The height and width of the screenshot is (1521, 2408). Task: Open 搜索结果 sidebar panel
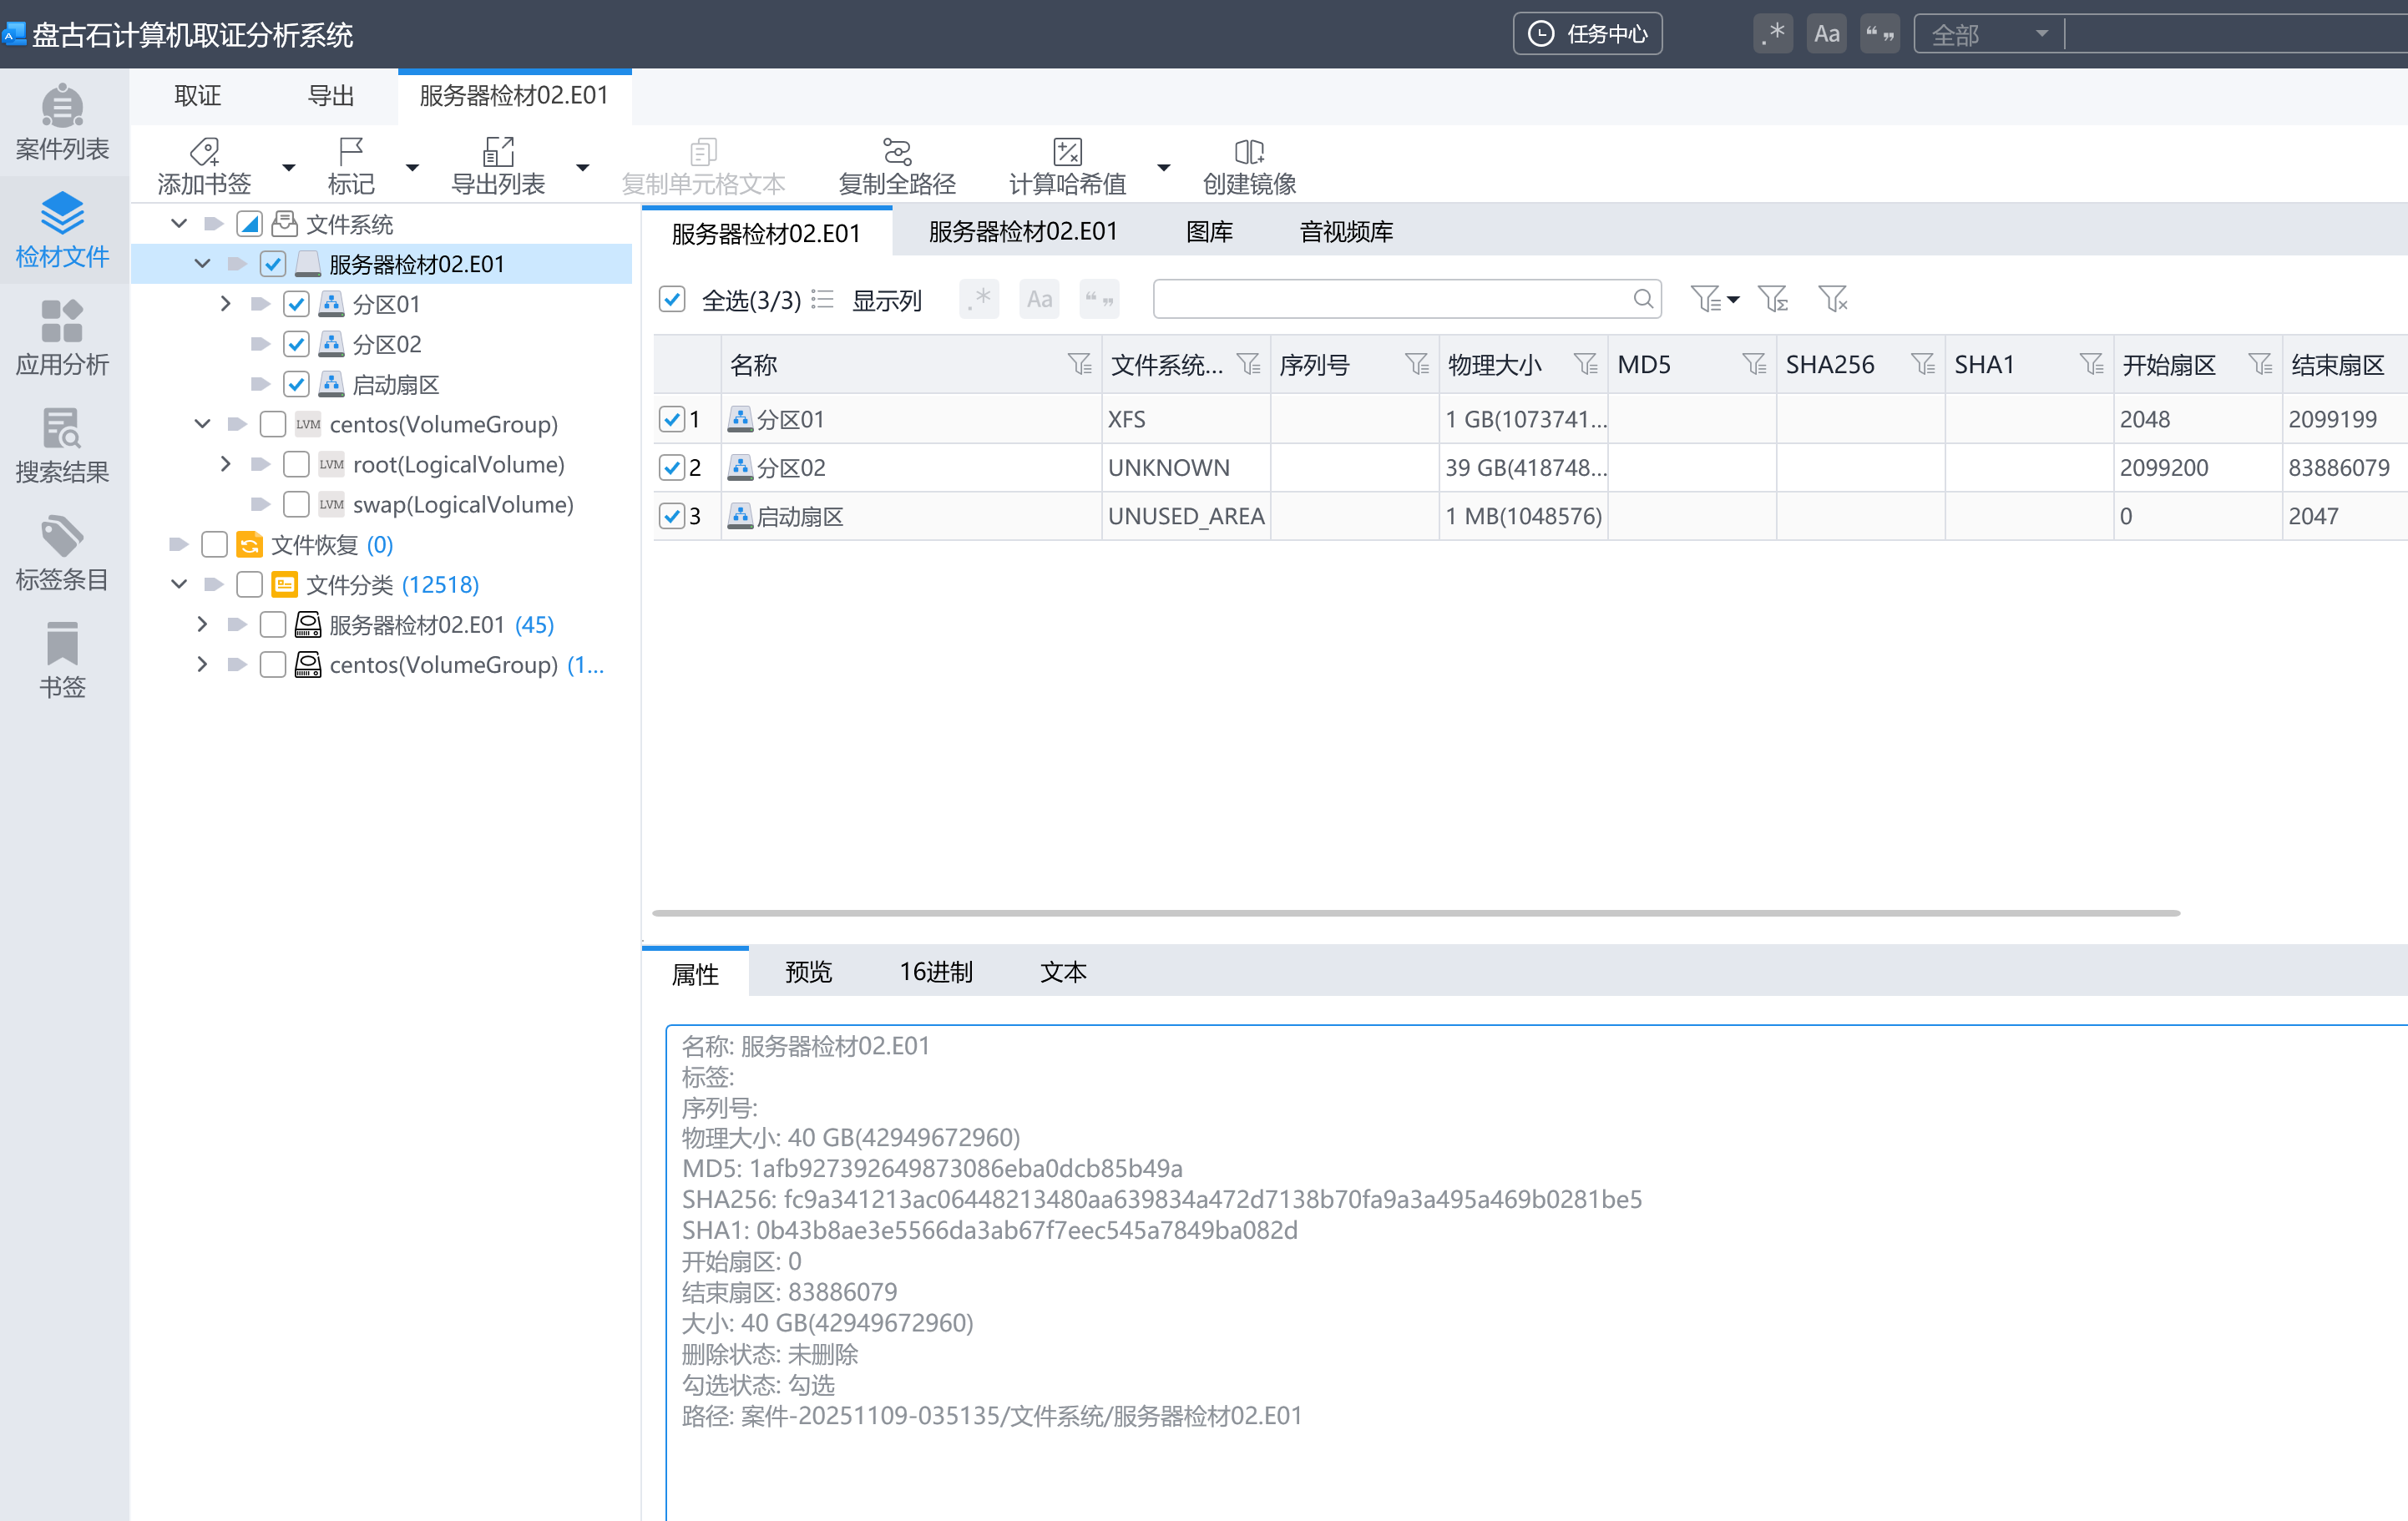[62, 445]
